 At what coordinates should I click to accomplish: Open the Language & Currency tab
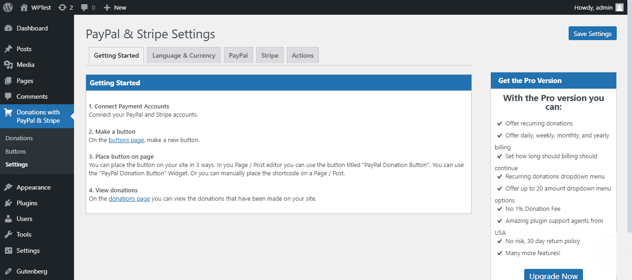(x=184, y=55)
